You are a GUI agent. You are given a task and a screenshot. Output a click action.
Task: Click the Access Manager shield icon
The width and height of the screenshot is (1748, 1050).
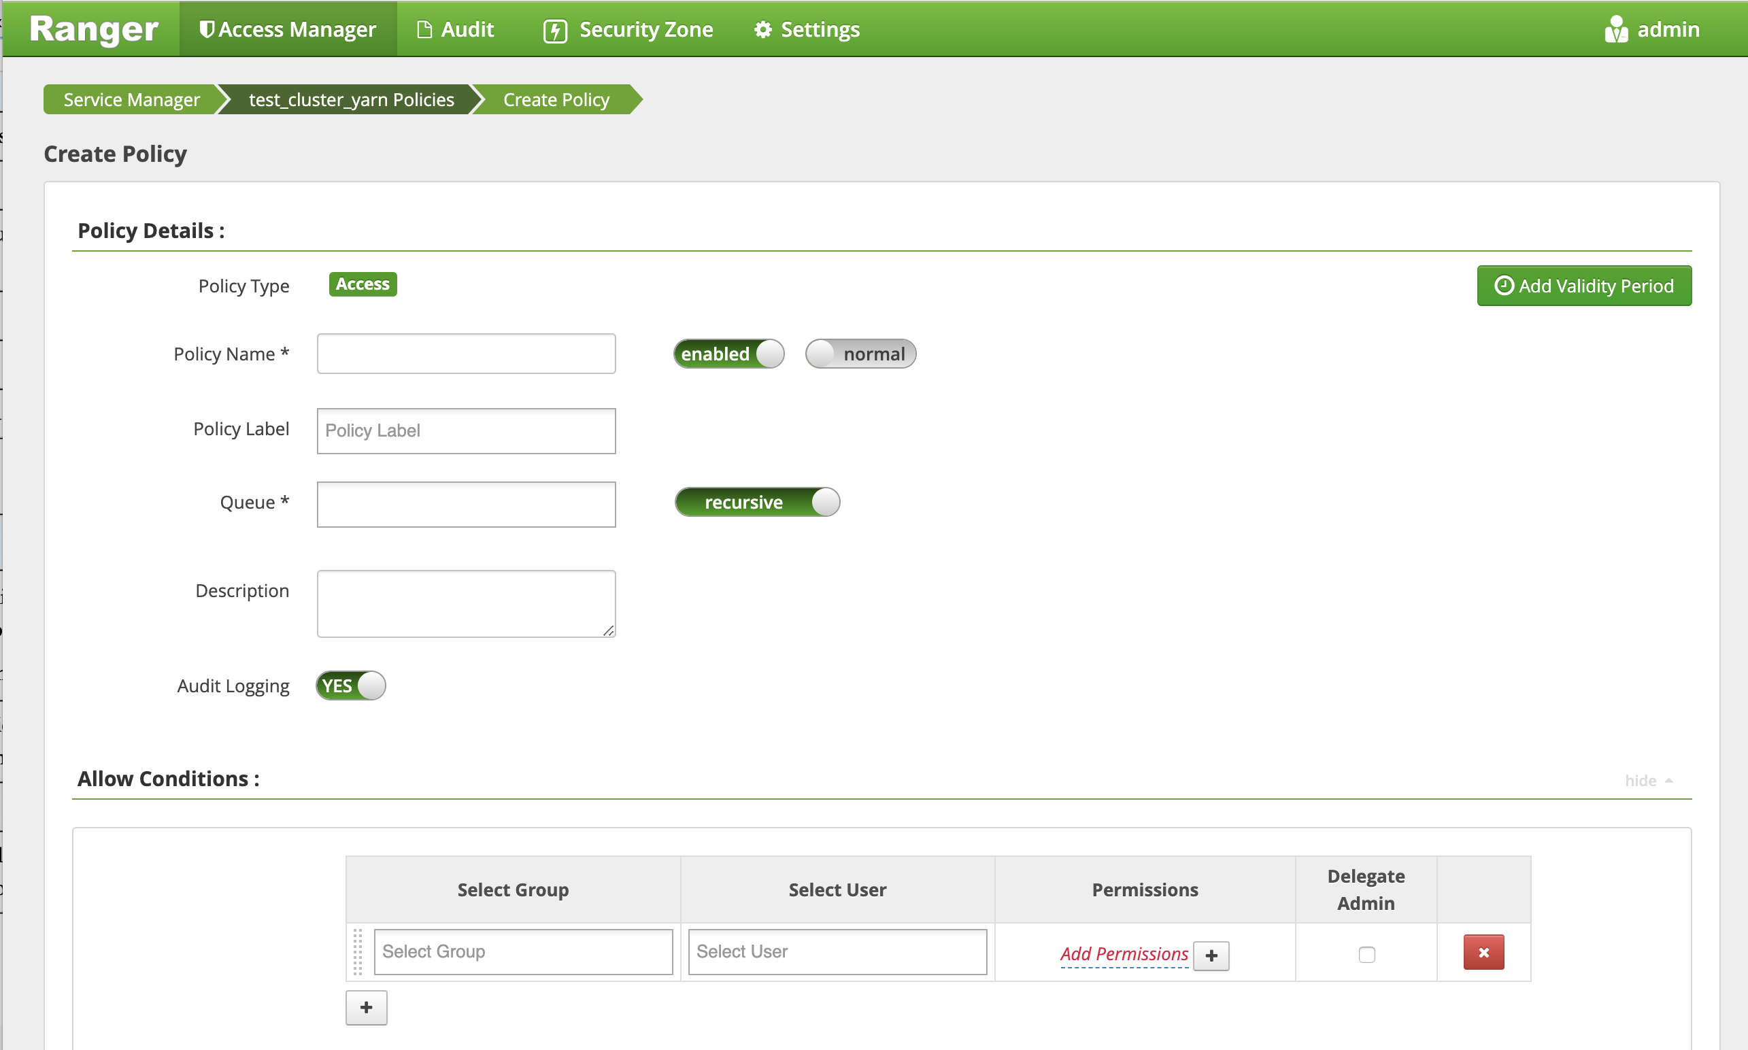tap(207, 29)
